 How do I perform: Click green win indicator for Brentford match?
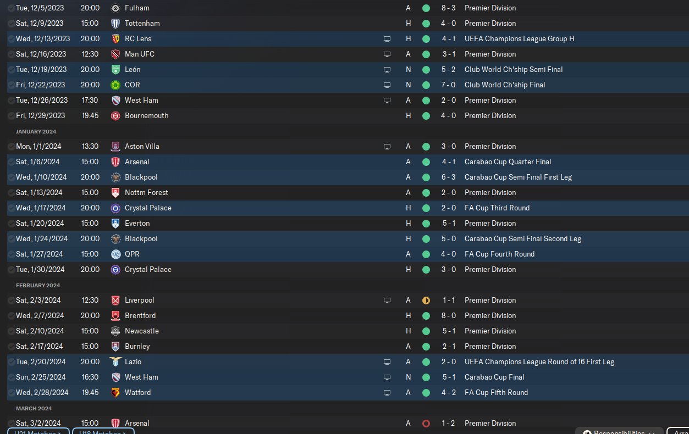click(426, 316)
